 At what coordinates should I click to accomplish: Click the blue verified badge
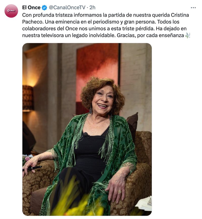pos(44,8)
